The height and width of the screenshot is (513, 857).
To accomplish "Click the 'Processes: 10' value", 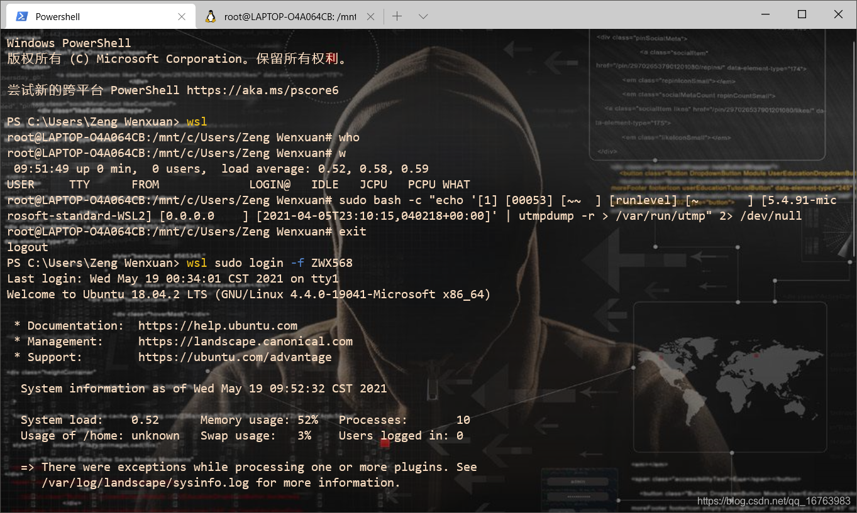I will click(404, 420).
